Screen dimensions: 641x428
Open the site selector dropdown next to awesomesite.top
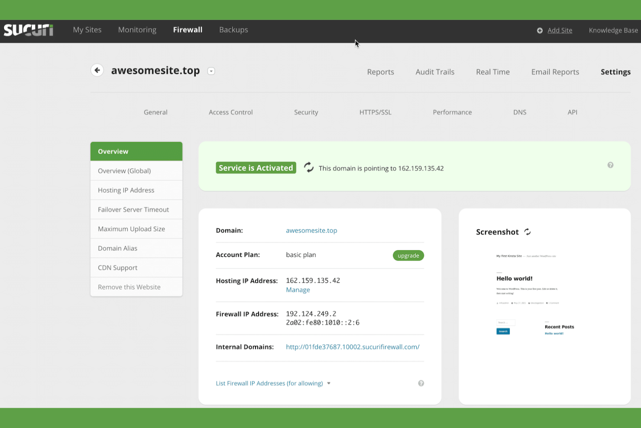coord(211,71)
